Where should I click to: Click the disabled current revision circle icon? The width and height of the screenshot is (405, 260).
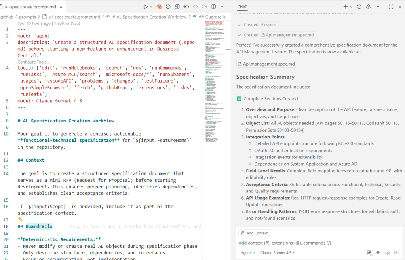tap(196, 7)
